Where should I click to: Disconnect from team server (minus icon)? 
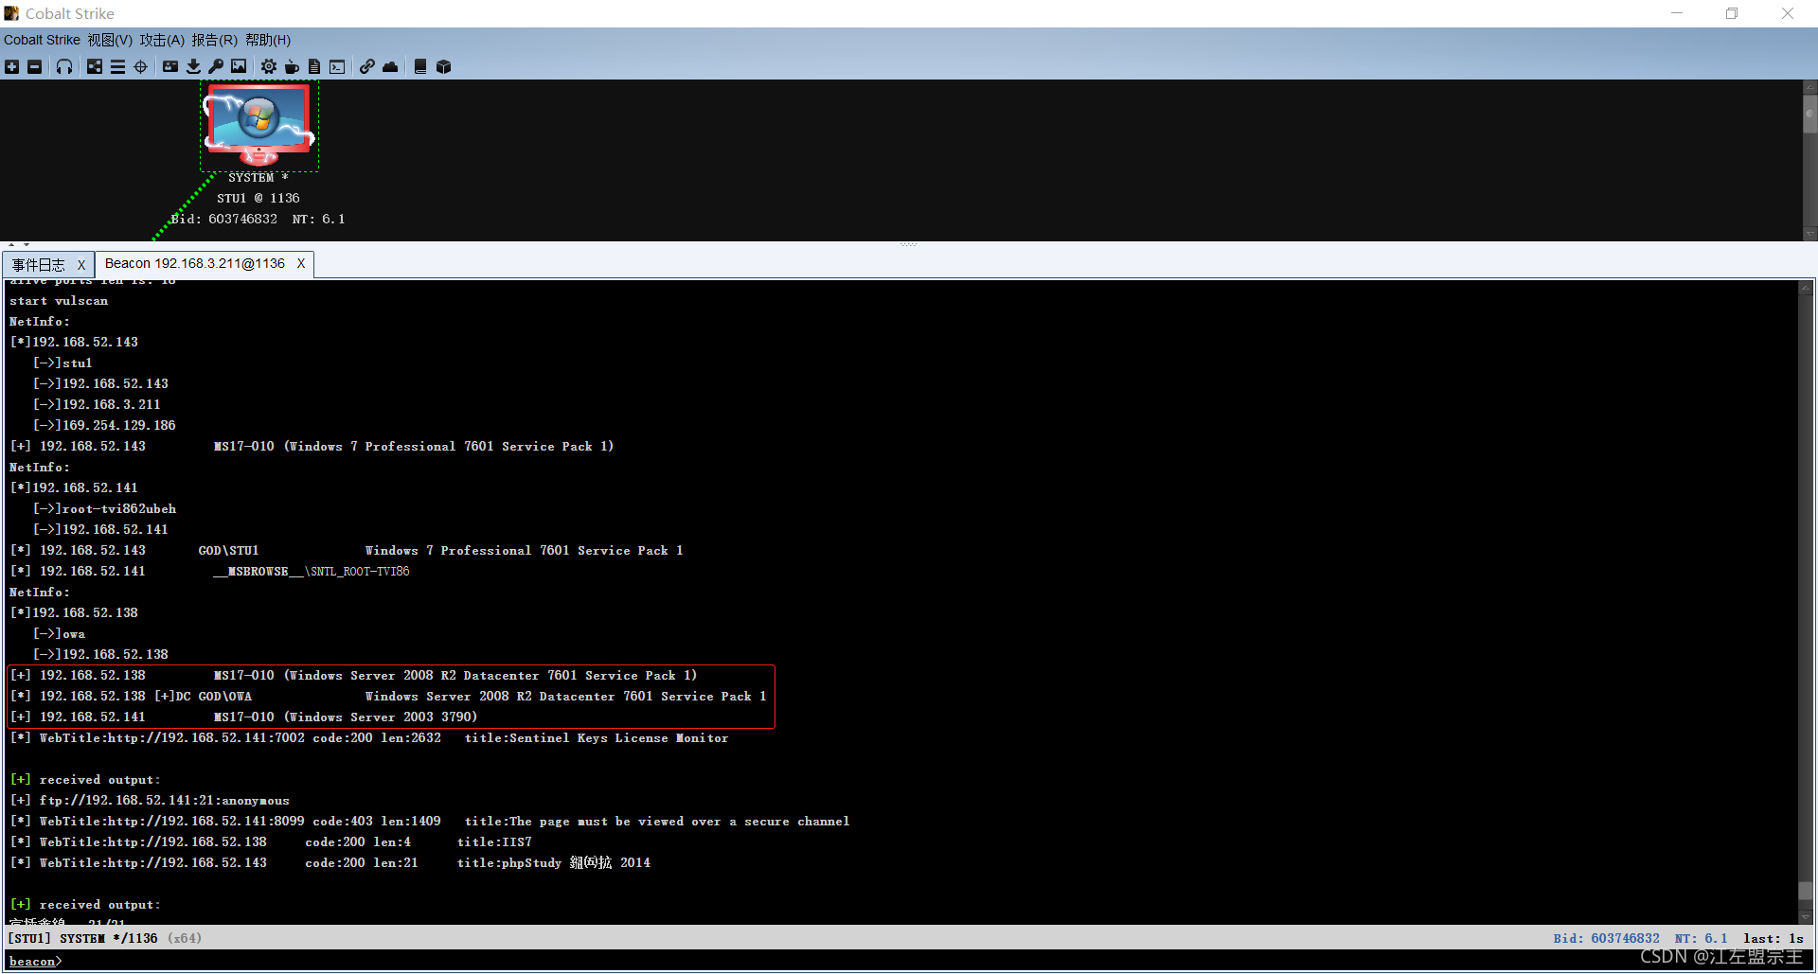pyautogui.click(x=34, y=66)
